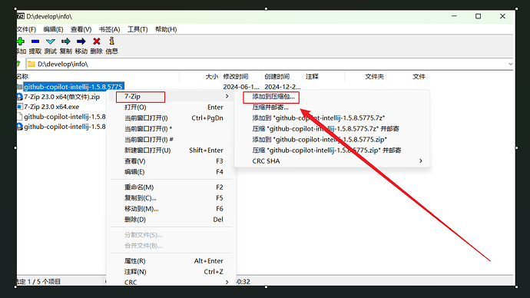Expand the CRC submenu arrow in context menu

click(227, 282)
